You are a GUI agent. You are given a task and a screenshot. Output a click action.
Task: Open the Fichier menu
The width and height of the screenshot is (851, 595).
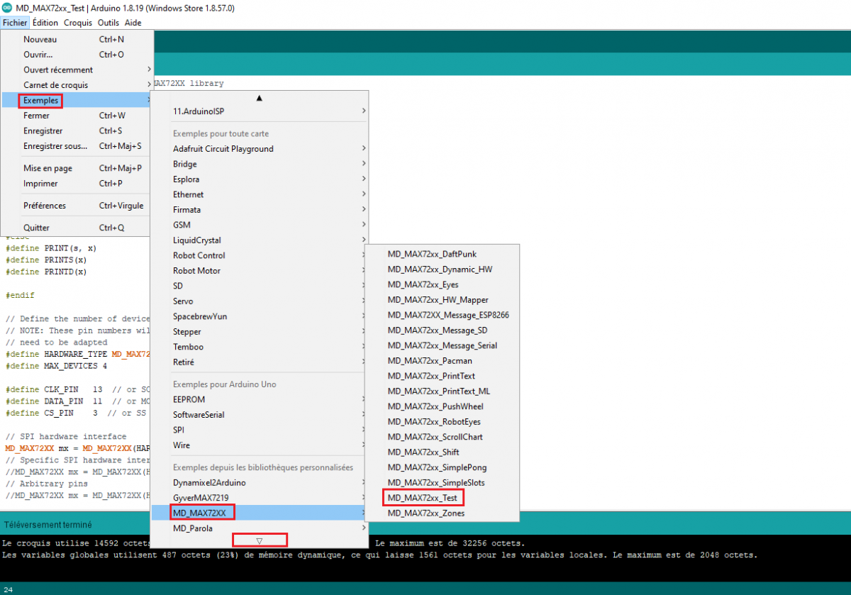tap(14, 23)
